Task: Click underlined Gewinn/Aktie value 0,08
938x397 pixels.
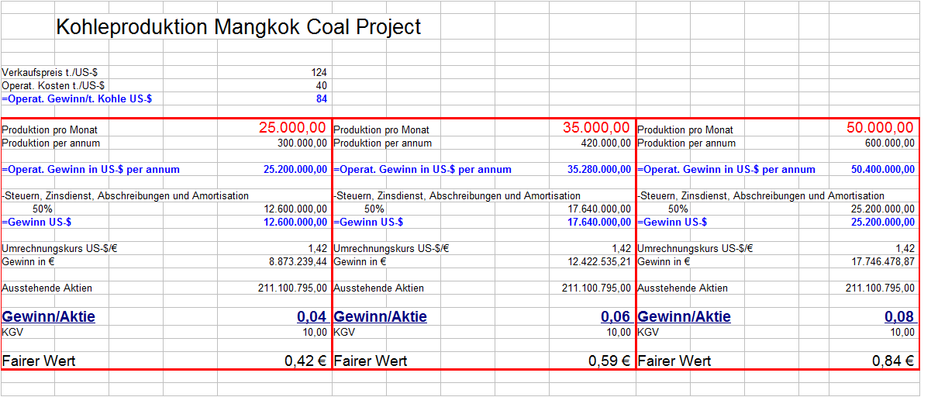Action: pos(899,316)
